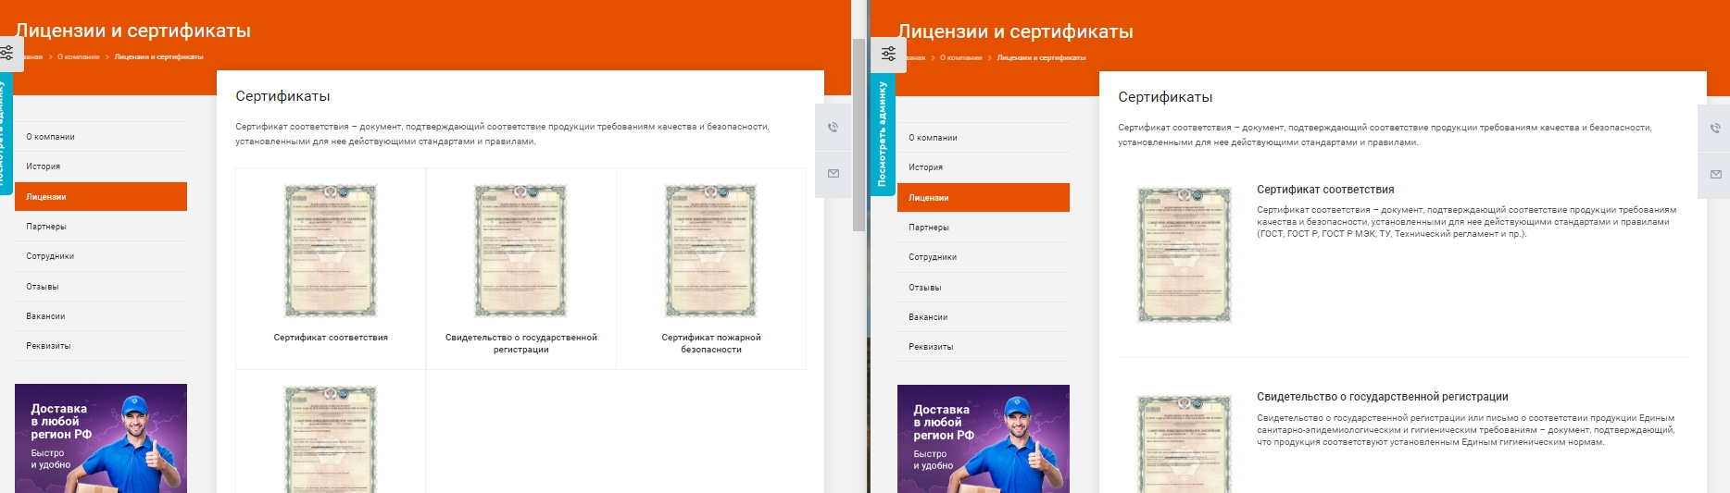
Task: Click 'Свидетельство о государственной регистрации' heading, right list
Action: pos(1383,397)
